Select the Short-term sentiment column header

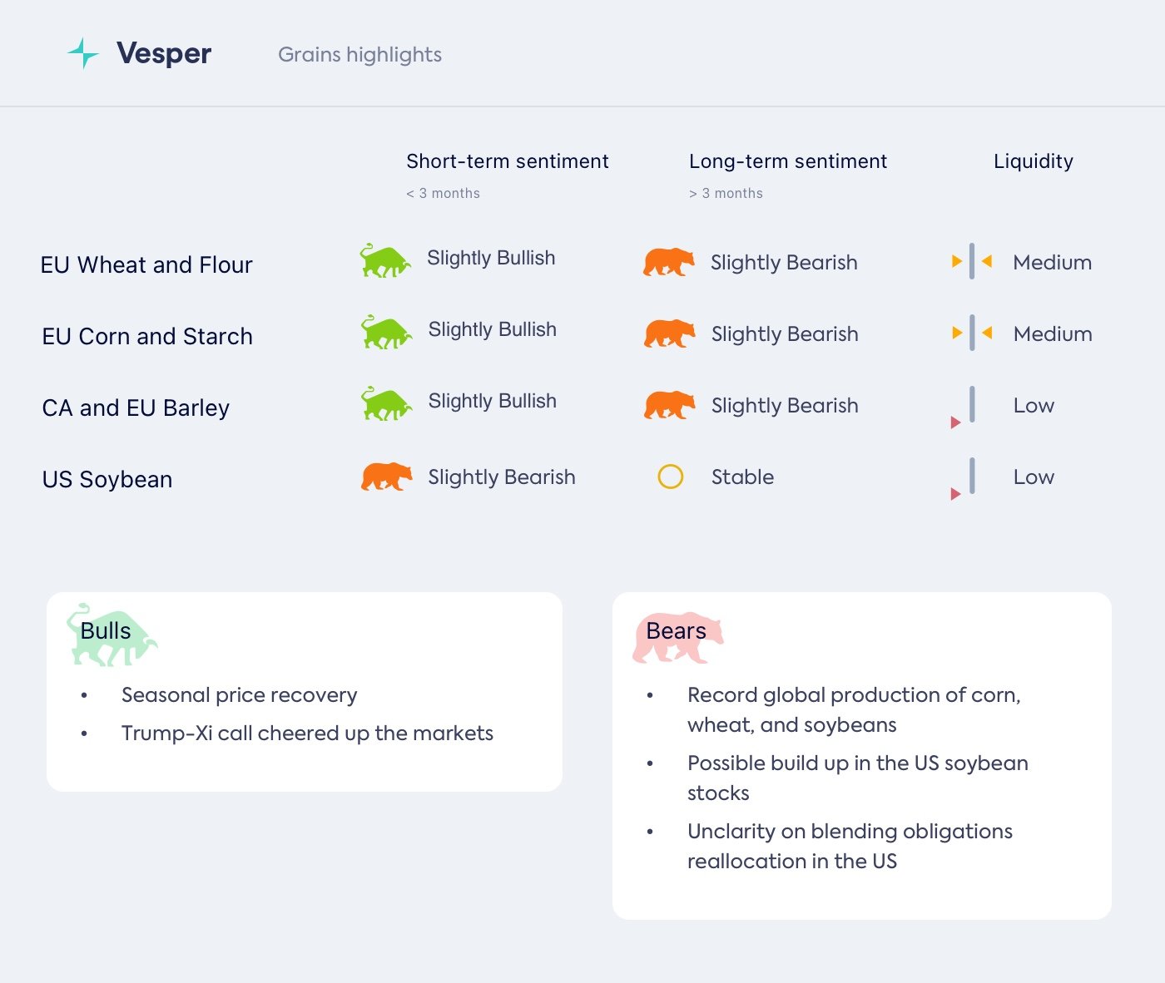tap(507, 161)
